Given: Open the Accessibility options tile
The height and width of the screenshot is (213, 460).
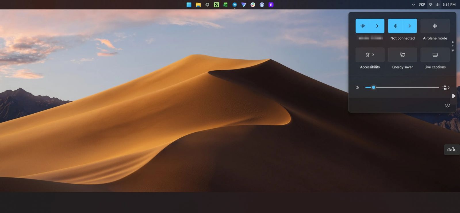Looking at the screenshot, I should [370, 55].
